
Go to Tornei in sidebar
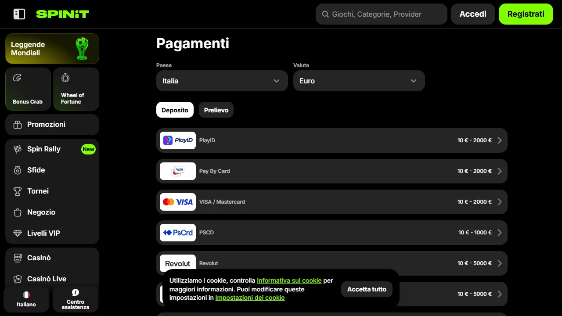(52, 191)
